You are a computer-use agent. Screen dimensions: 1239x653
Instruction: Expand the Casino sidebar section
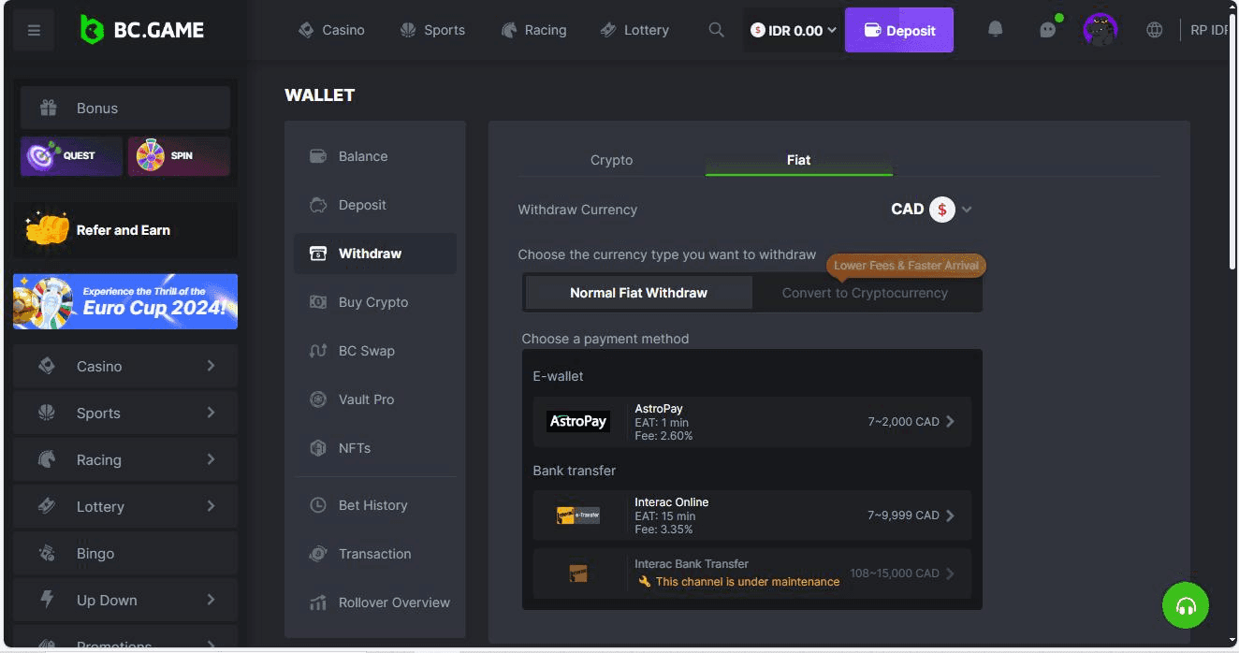click(125, 366)
